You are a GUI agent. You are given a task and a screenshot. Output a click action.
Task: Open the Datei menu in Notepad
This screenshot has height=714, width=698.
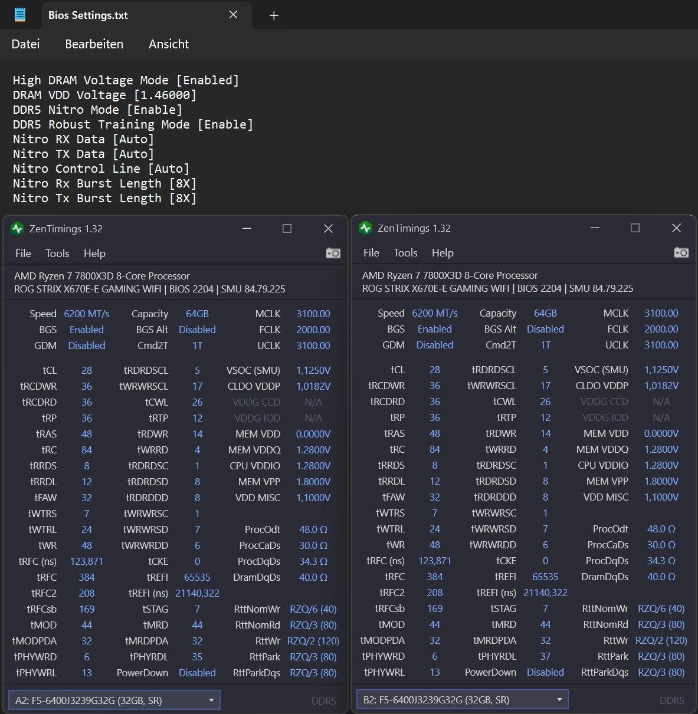pyautogui.click(x=25, y=44)
